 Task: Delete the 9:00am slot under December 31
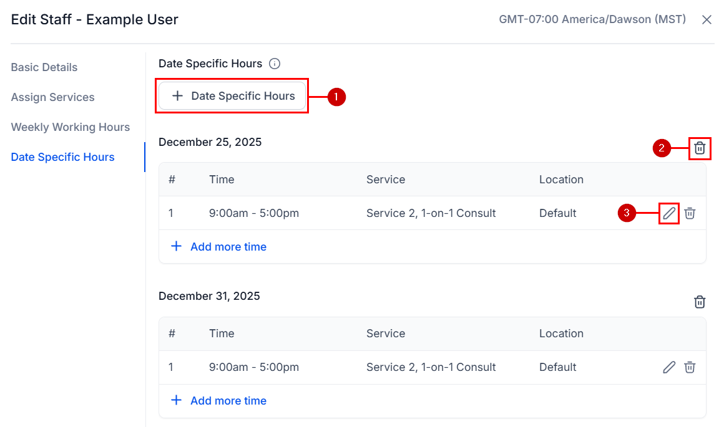point(689,367)
